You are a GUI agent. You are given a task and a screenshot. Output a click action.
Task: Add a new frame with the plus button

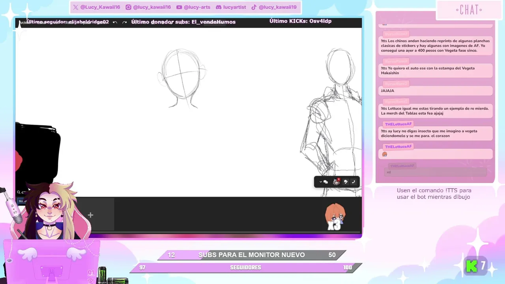click(90, 215)
